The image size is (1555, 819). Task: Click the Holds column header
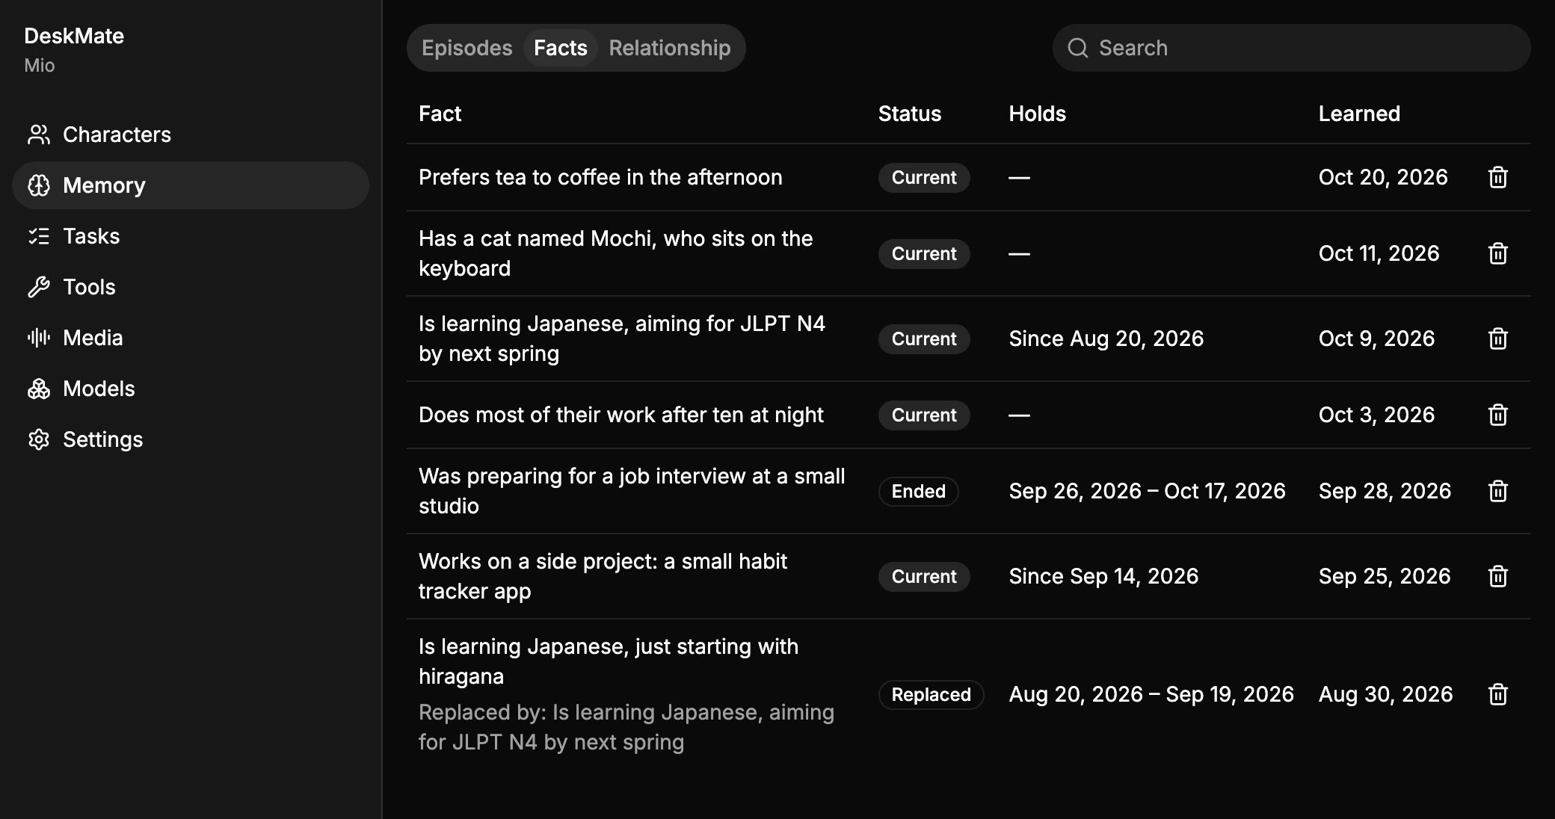1038,114
